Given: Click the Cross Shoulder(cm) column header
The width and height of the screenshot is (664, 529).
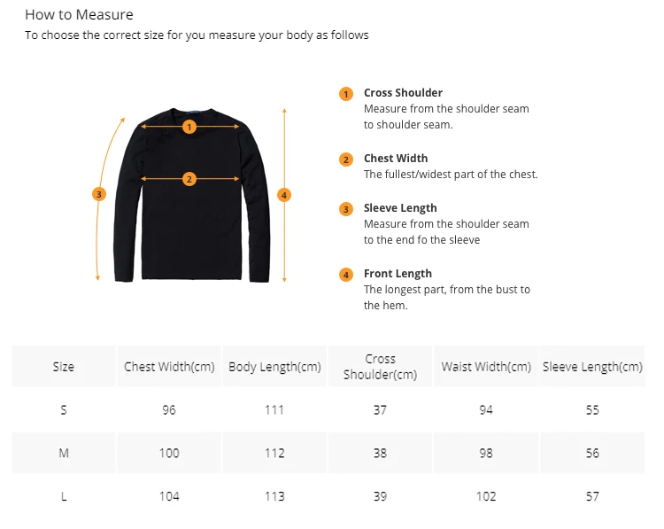Looking at the screenshot, I should tap(381, 367).
